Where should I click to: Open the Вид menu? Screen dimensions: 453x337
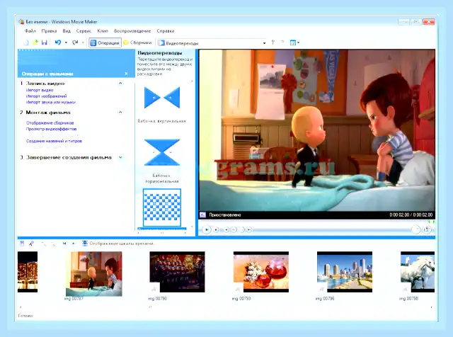tap(67, 31)
